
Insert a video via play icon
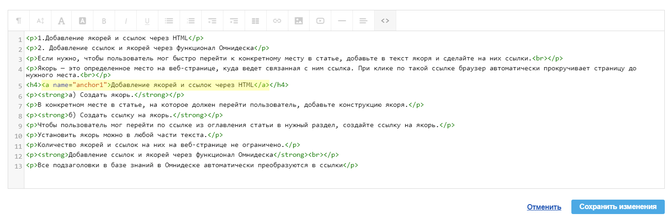pos(320,21)
